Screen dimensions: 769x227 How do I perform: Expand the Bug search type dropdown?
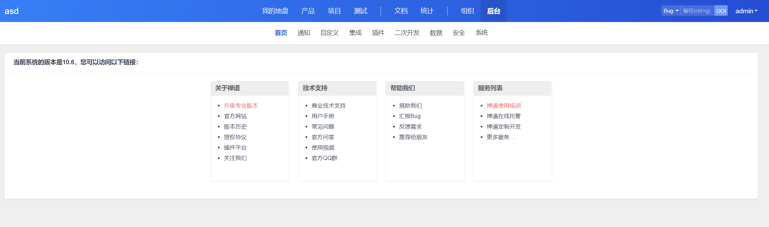point(671,10)
